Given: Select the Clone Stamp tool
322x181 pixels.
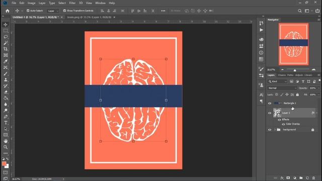Looking at the screenshot, I should click(6, 80).
